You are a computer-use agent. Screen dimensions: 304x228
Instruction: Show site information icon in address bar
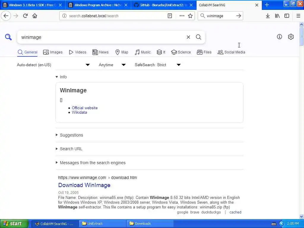click(x=64, y=16)
